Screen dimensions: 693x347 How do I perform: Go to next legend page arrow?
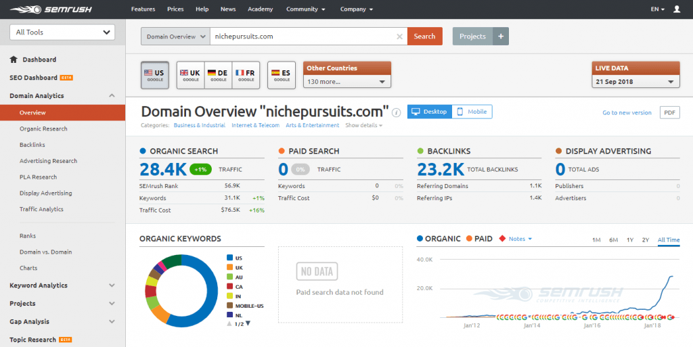click(248, 323)
